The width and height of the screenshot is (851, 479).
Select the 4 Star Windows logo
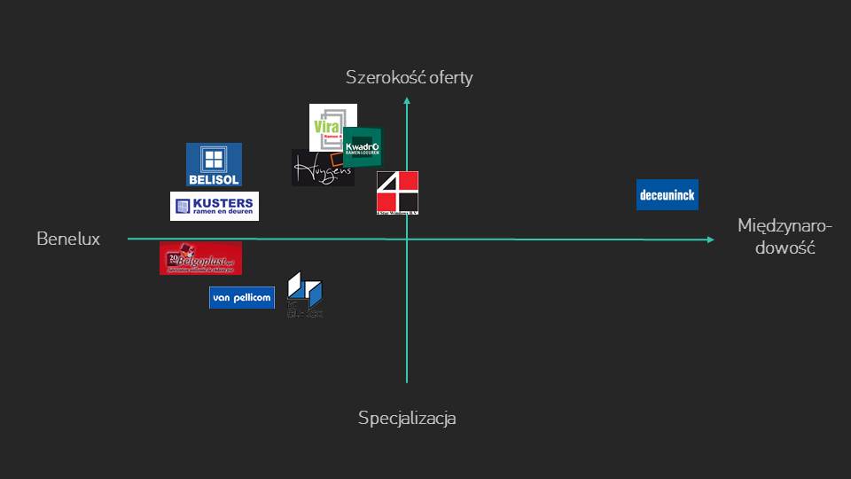tap(397, 192)
